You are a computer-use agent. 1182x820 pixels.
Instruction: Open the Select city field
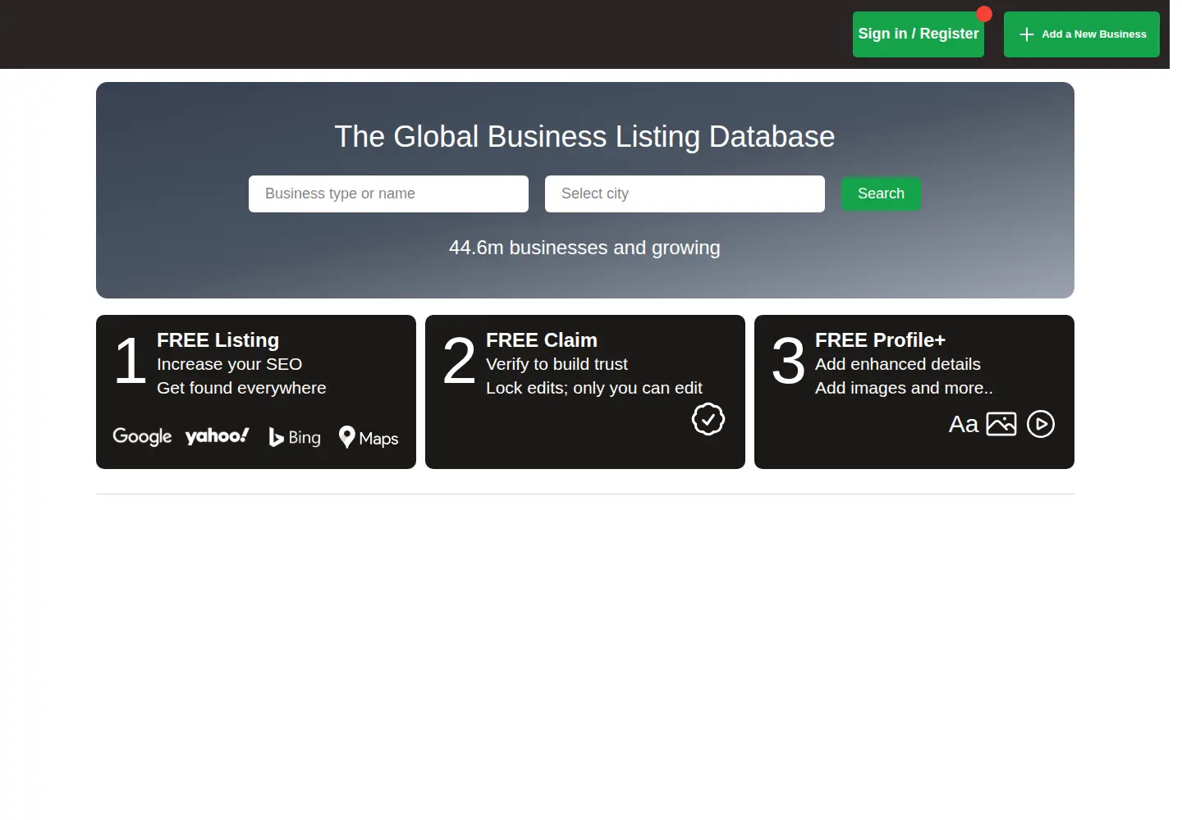(x=685, y=194)
